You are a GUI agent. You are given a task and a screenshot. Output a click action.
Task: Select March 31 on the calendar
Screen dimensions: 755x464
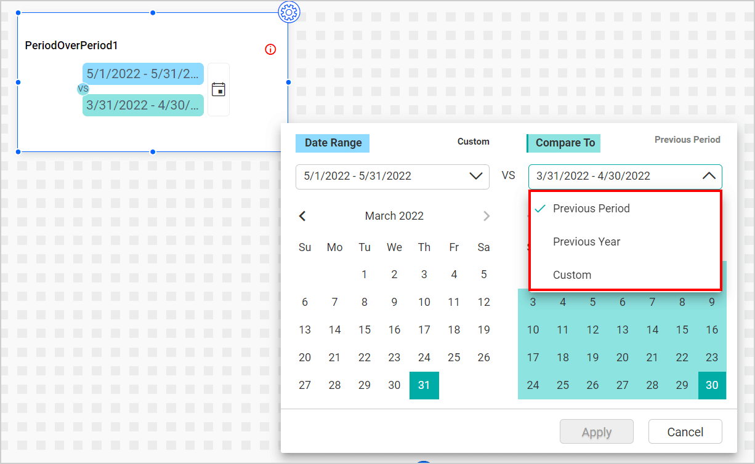424,385
